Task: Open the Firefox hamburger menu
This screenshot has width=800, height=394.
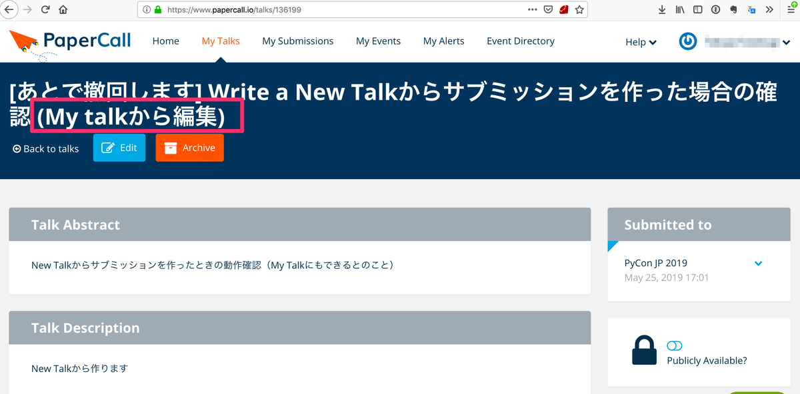Action: (791, 9)
